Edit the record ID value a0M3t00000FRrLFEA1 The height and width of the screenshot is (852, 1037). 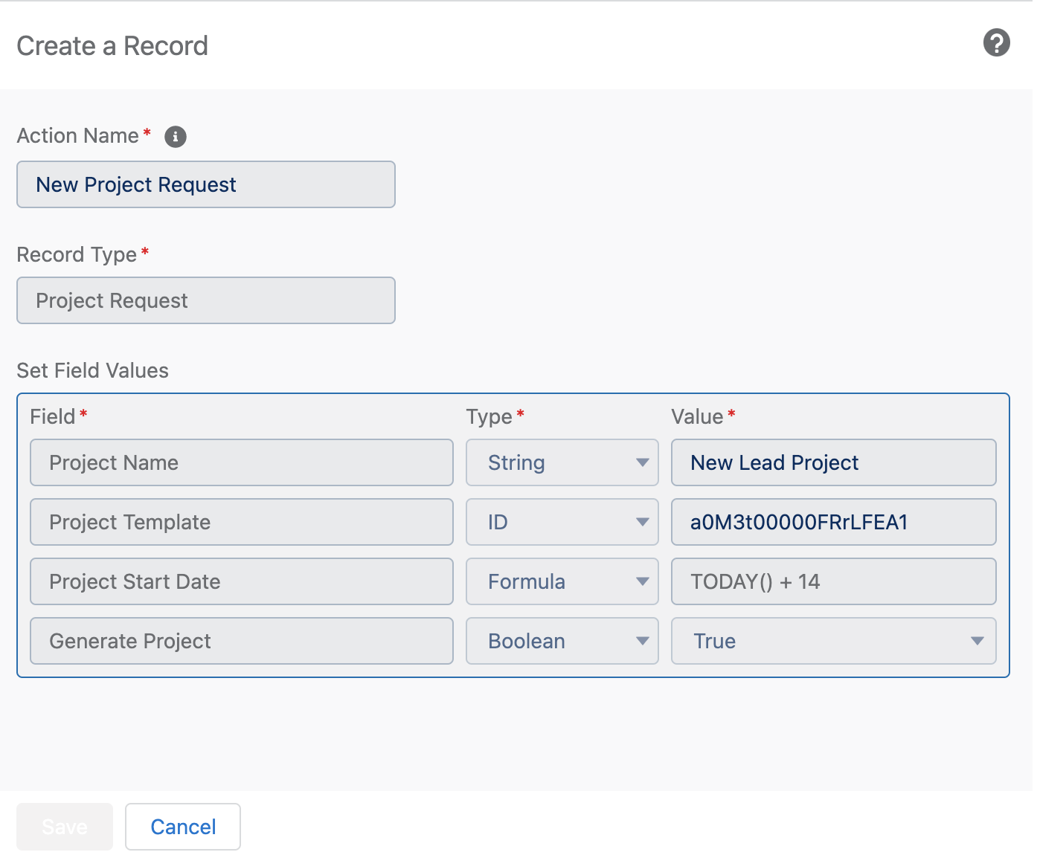coord(832,522)
